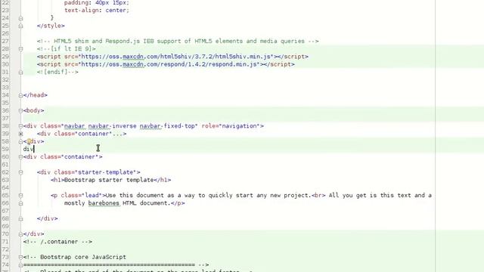484x272 pixels.
Task: Expand the folded container div on line 39
Action: 20,134
